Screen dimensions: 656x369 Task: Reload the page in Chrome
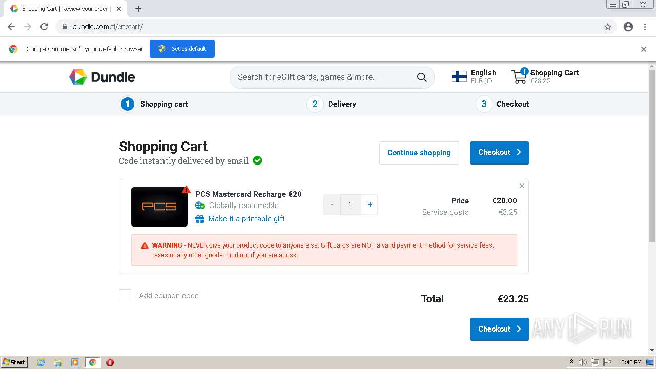[44, 27]
